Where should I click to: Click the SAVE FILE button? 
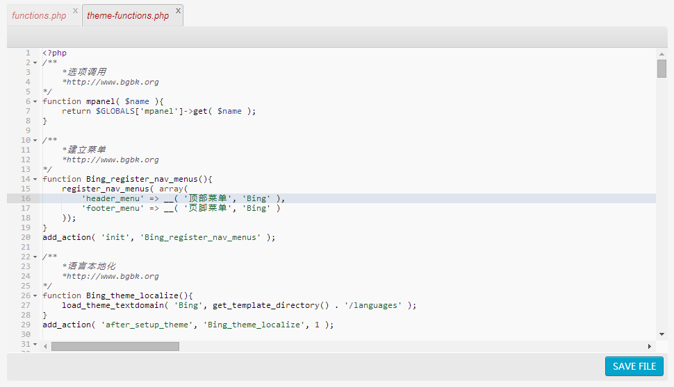[634, 366]
